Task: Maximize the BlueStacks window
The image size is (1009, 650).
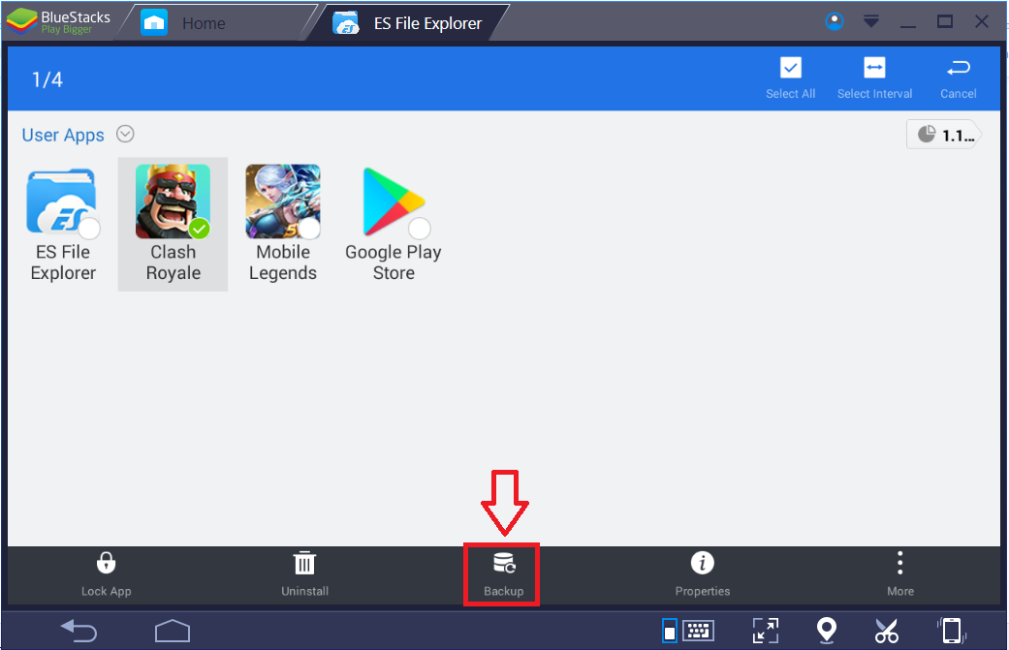Action: click(x=944, y=22)
